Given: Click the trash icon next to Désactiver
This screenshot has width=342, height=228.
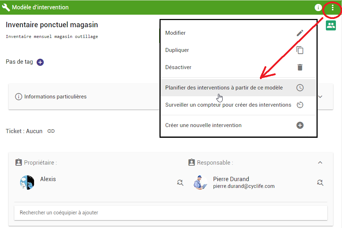Looking at the screenshot, I should pyautogui.click(x=300, y=67).
